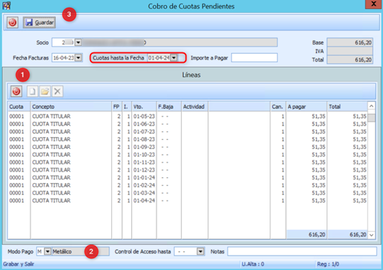Select the row with due date 01-01-24
Screen dimensions: 383x270
point(187,177)
